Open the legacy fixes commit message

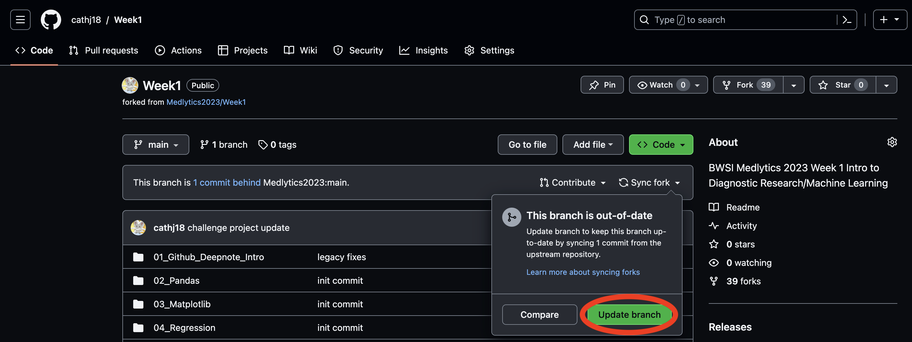(x=341, y=257)
